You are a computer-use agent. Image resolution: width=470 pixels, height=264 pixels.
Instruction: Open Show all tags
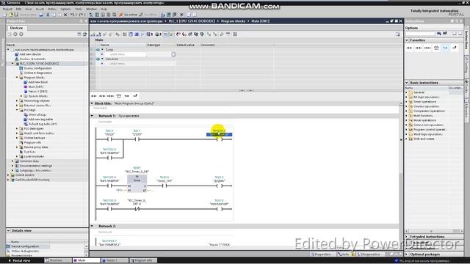(x=37, y=114)
